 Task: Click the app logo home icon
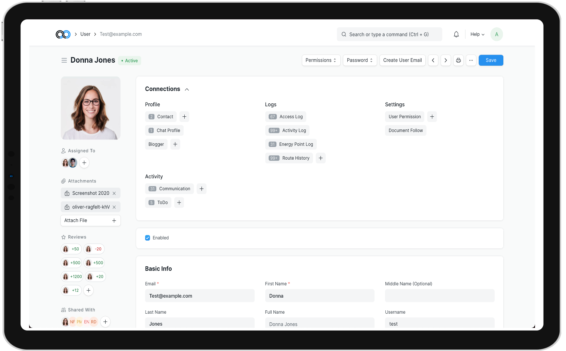point(63,34)
